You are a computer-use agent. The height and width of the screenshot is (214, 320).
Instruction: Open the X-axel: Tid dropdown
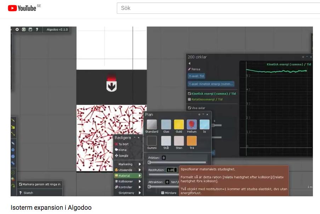click(196, 76)
